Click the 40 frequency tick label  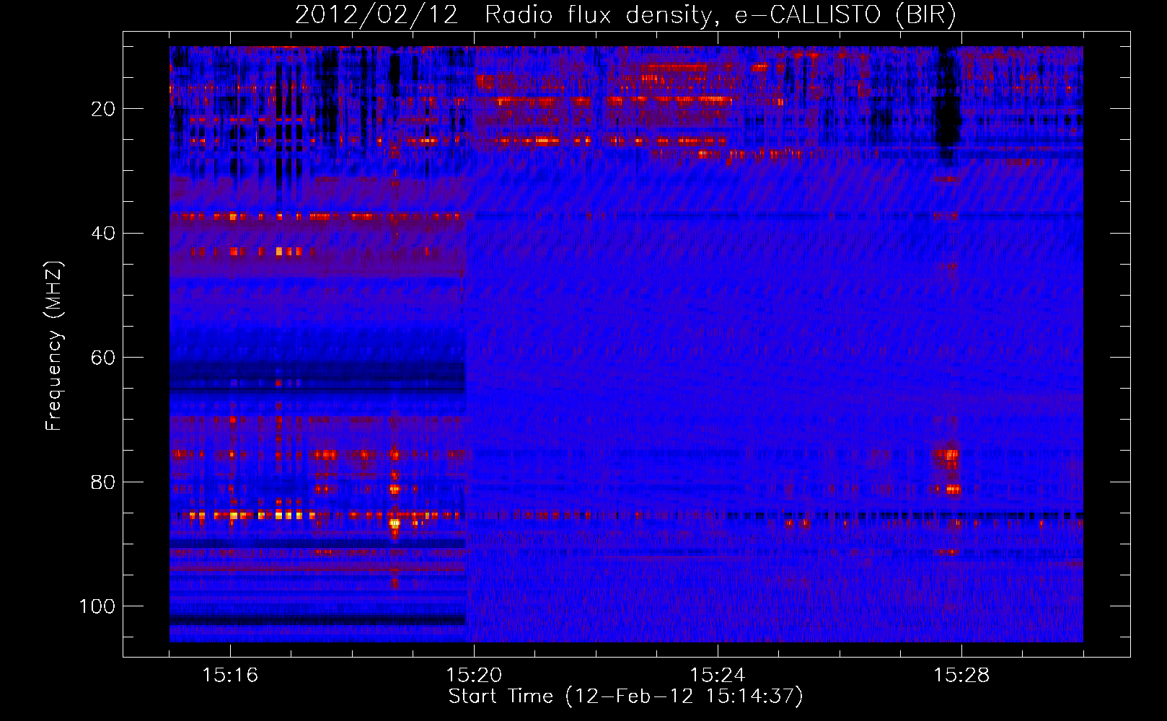pos(103,234)
